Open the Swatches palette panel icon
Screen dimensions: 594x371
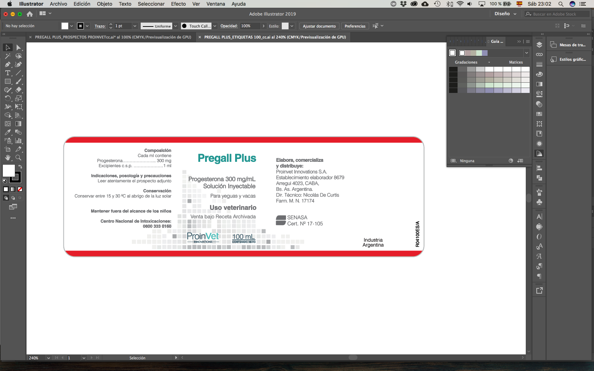click(x=539, y=114)
